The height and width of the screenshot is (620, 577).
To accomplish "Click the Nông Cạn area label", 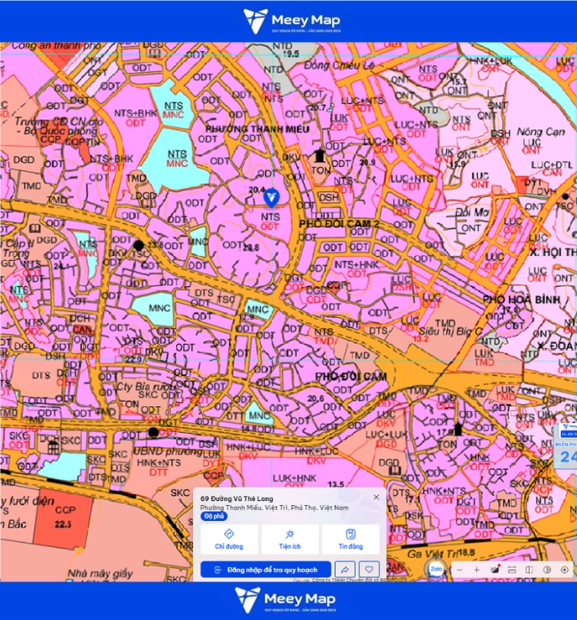I will tap(541, 132).
